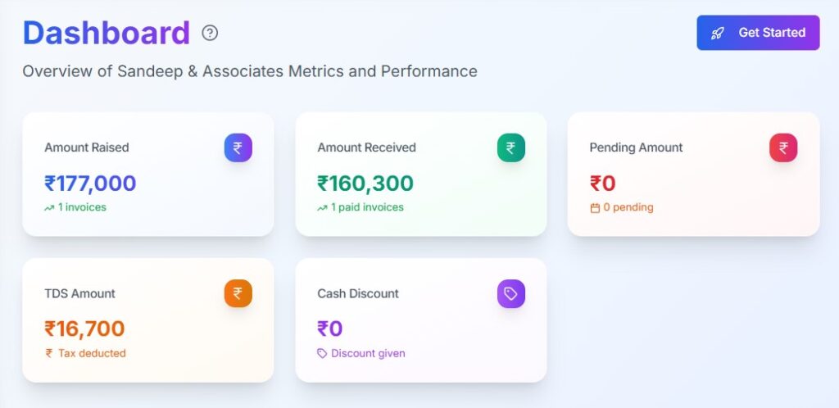This screenshot has height=408, width=839.
Task: Click the purple tag icon on Cash Discount
Action: (x=510, y=293)
